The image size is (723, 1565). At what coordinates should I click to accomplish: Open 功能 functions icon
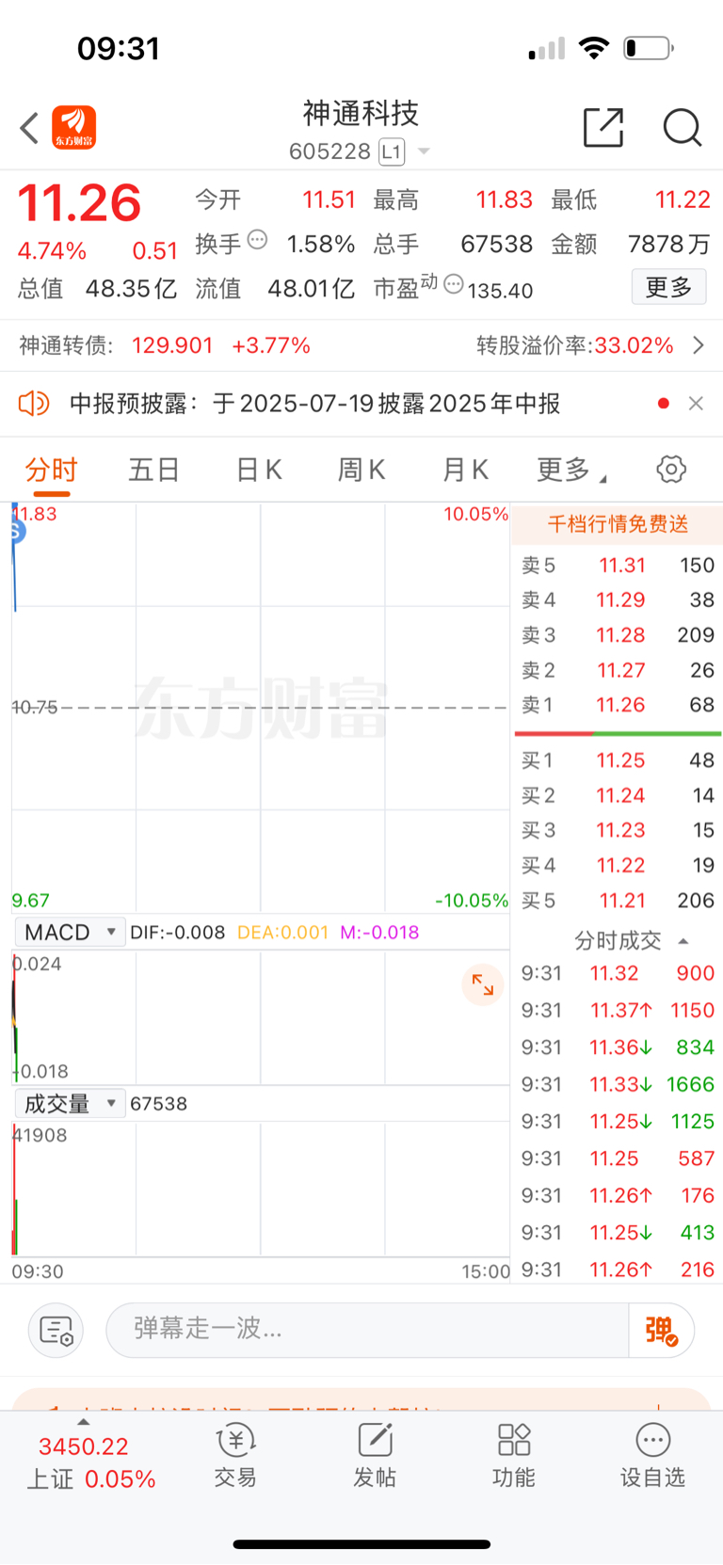tap(514, 1455)
